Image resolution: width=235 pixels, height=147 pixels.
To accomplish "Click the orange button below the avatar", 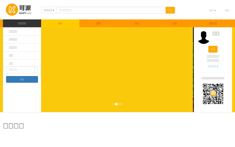I will coord(213,49).
